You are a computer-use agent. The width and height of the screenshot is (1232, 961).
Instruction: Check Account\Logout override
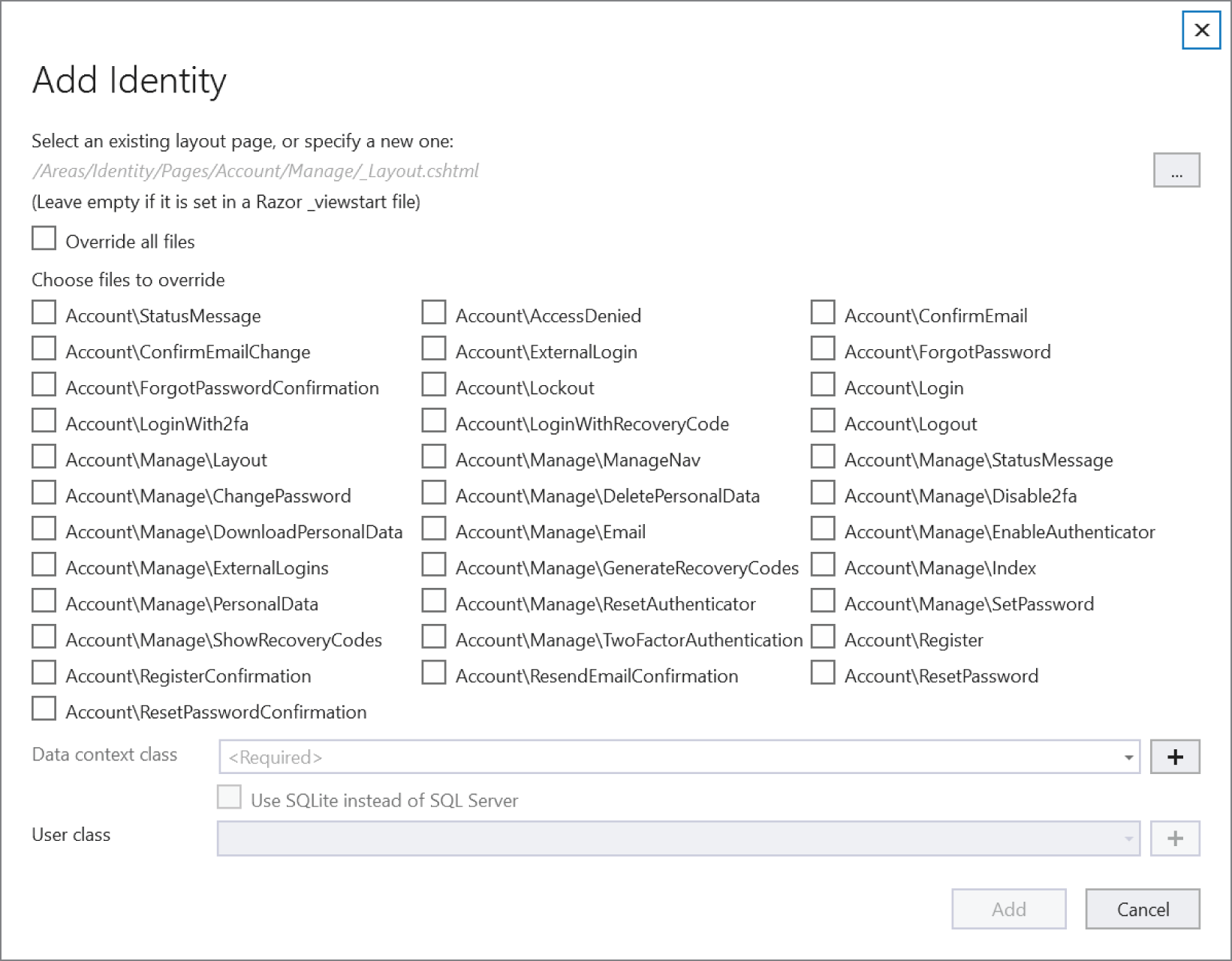pos(823,420)
